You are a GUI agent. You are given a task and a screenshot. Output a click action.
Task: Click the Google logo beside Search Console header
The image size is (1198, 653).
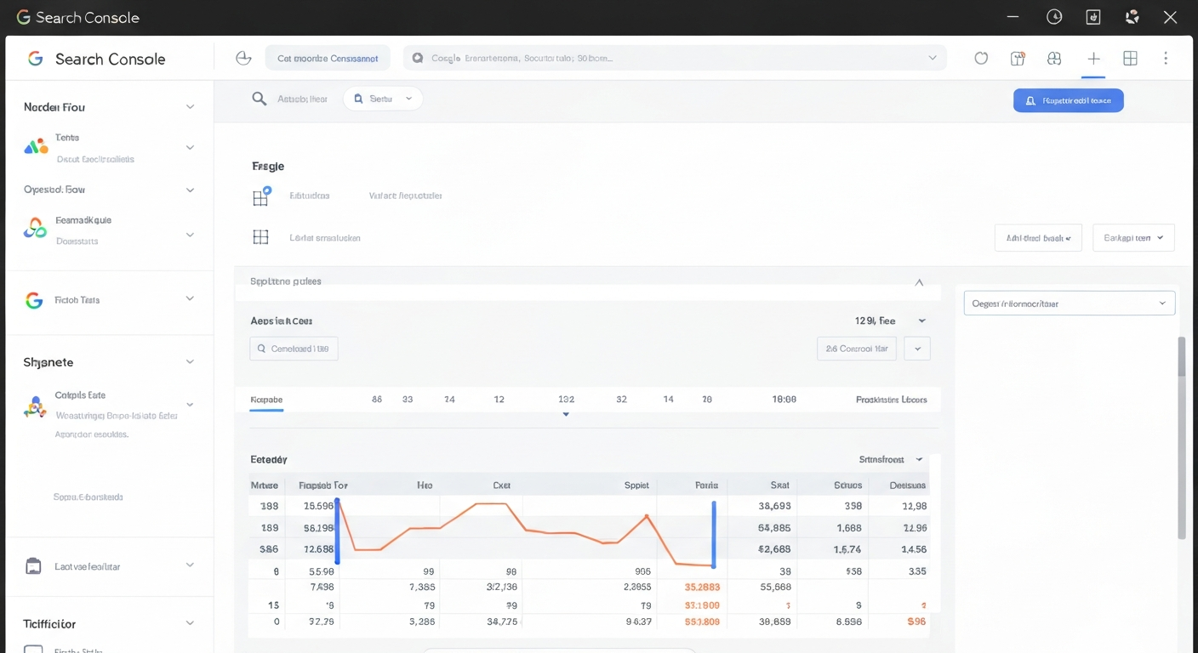(x=35, y=59)
